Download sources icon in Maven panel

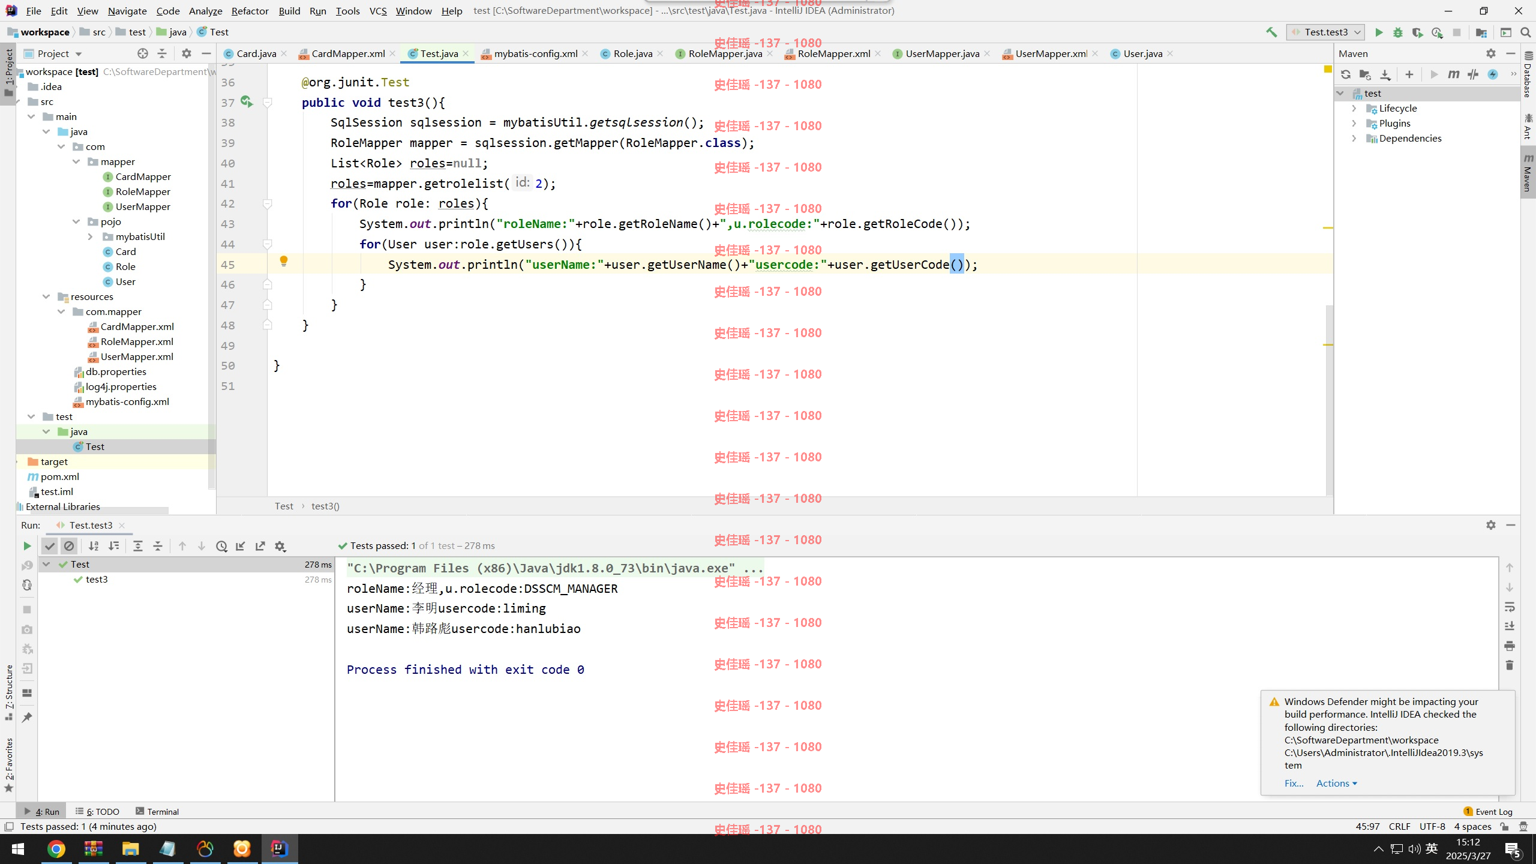(x=1385, y=74)
